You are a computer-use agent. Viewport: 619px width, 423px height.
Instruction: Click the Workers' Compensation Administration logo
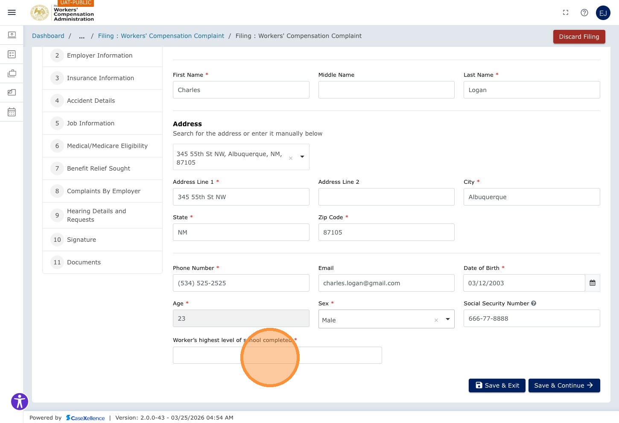click(62, 12)
